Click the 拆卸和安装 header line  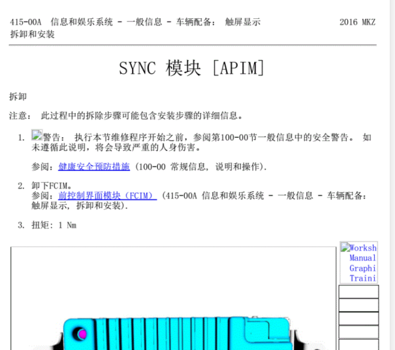click(32, 34)
